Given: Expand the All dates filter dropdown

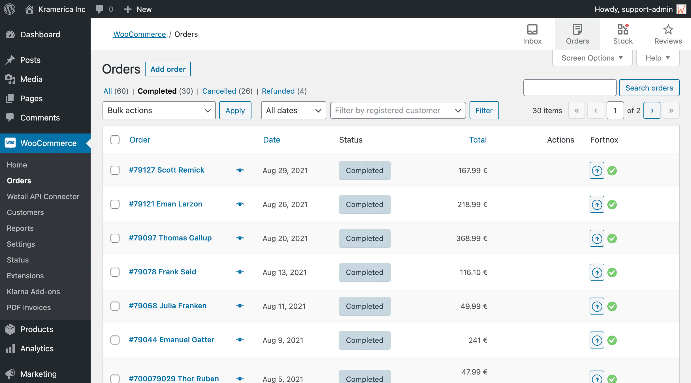Looking at the screenshot, I should coord(293,110).
